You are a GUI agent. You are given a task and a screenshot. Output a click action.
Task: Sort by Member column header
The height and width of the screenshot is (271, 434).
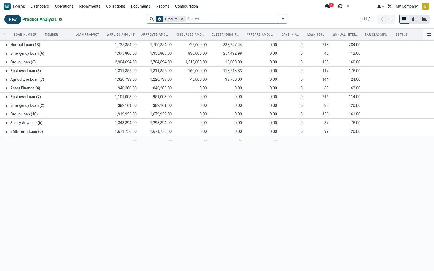[51, 34]
